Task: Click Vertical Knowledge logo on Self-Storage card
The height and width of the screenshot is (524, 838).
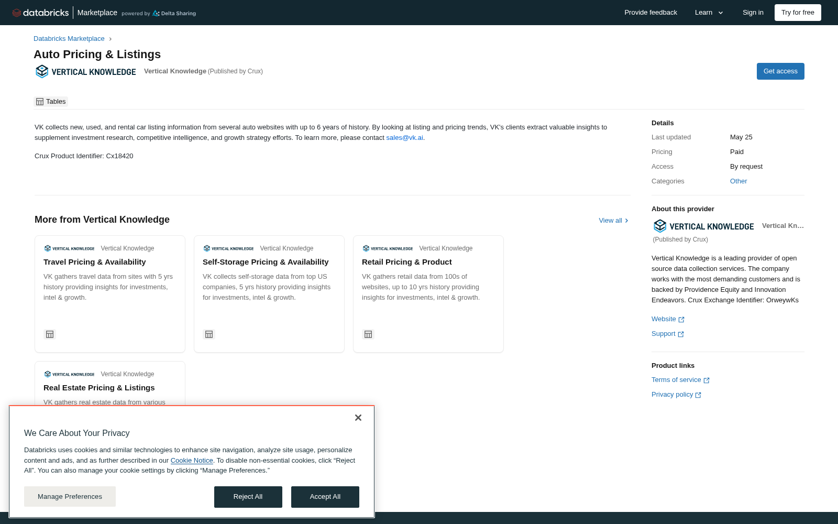Action: [x=228, y=248]
